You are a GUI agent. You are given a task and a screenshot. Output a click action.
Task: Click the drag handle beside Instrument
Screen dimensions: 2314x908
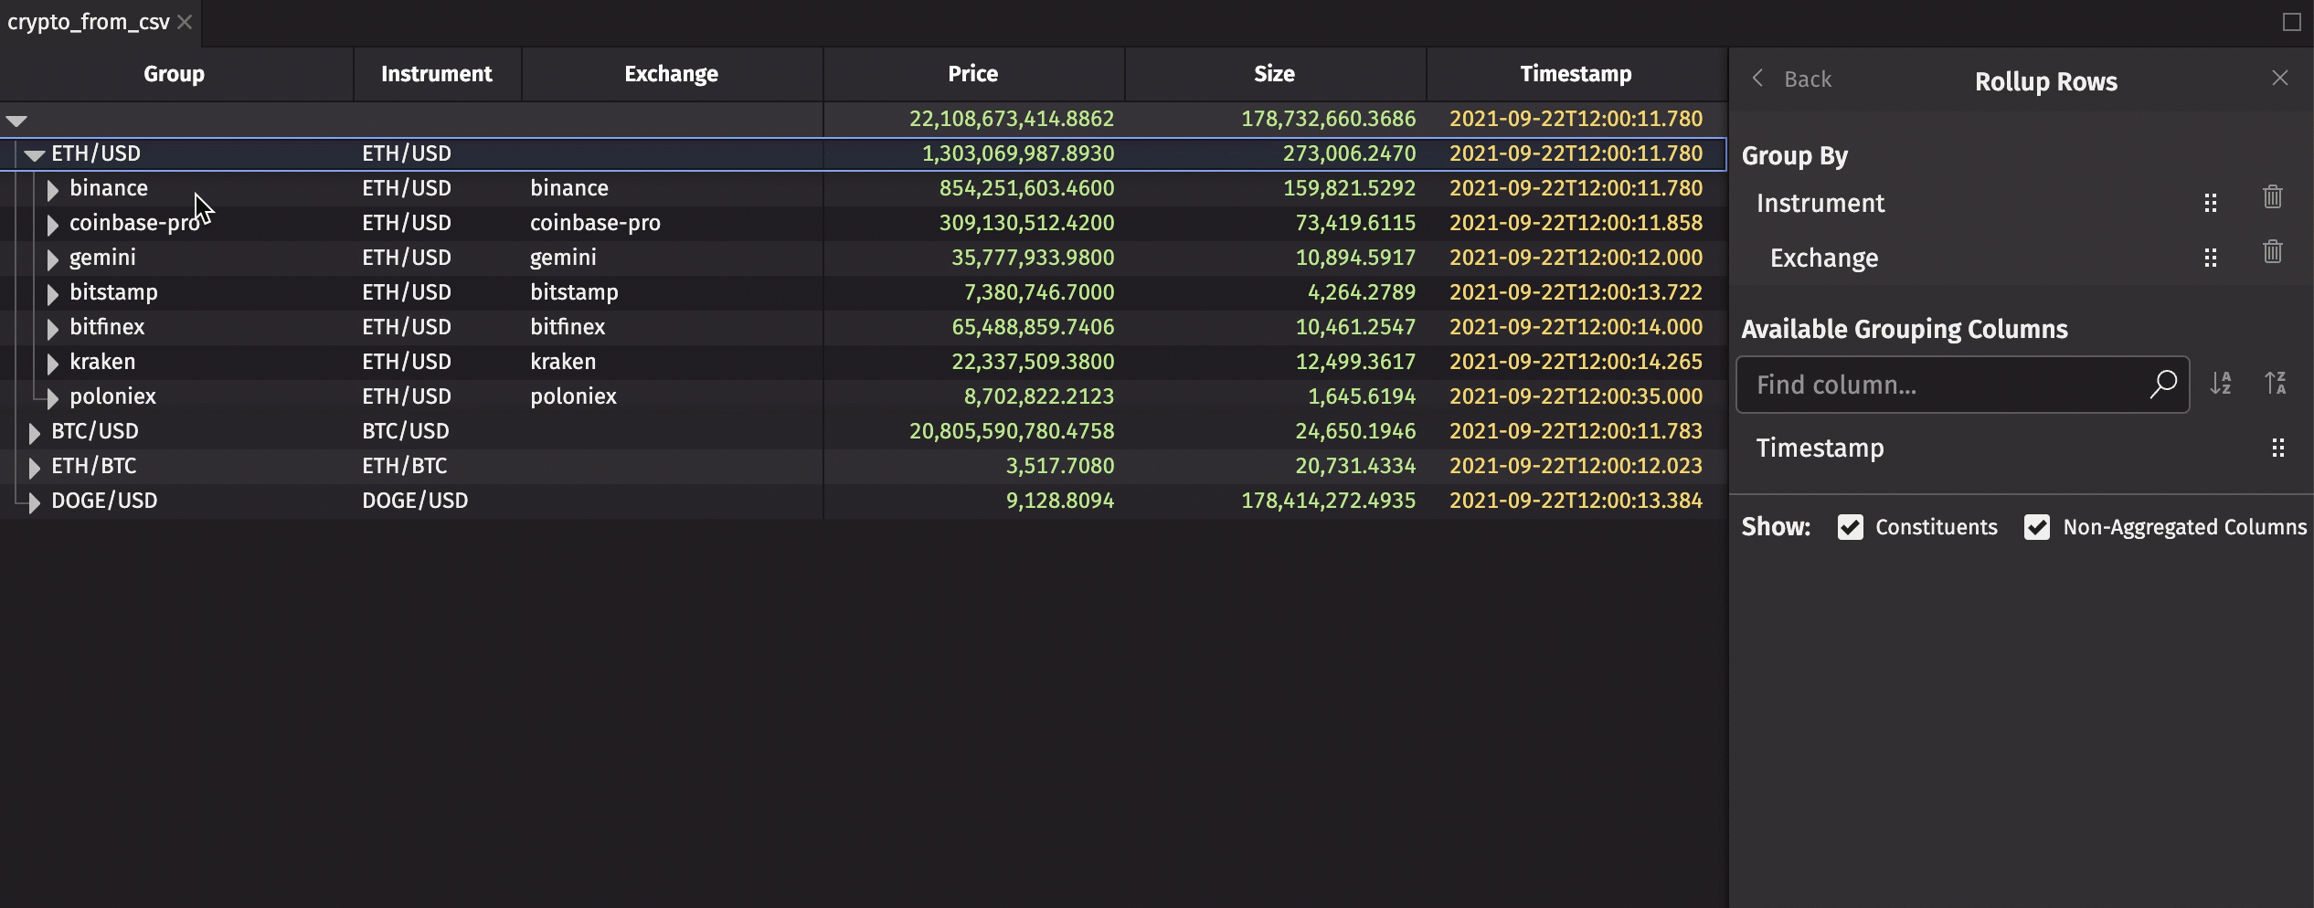pos(2211,202)
